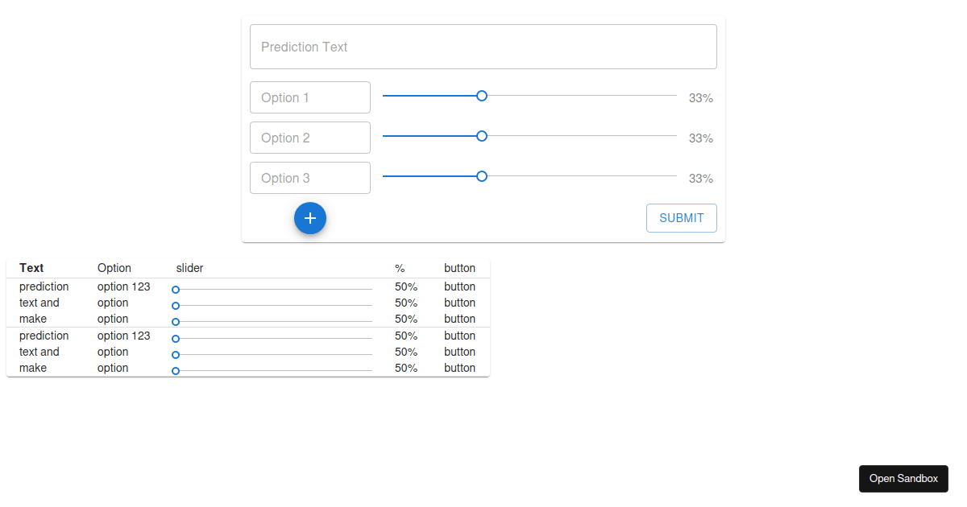Select the Option 2 text field
The height and width of the screenshot is (507, 967).
click(310, 138)
